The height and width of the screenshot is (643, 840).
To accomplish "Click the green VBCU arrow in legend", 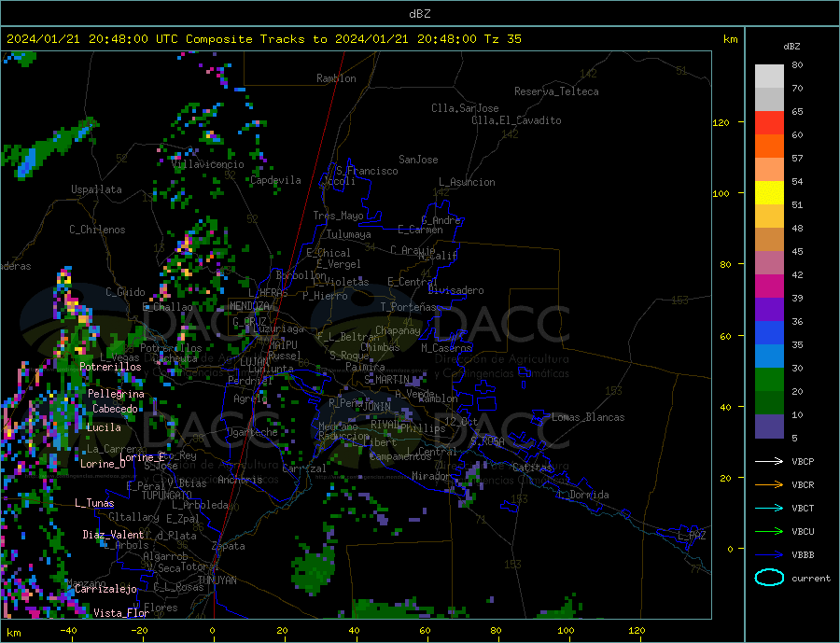I will (769, 532).
